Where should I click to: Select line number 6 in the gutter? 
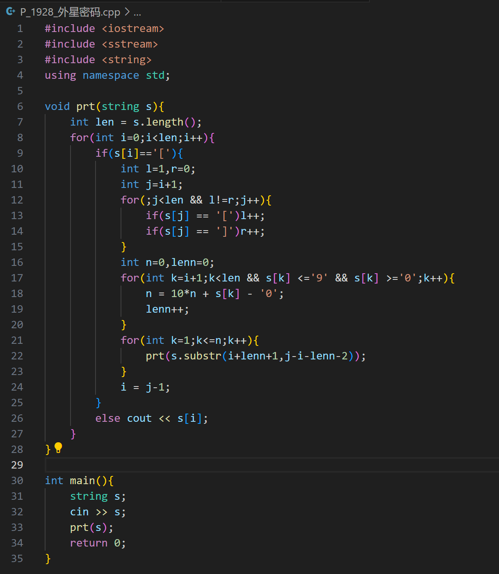(x=20, y=107)
